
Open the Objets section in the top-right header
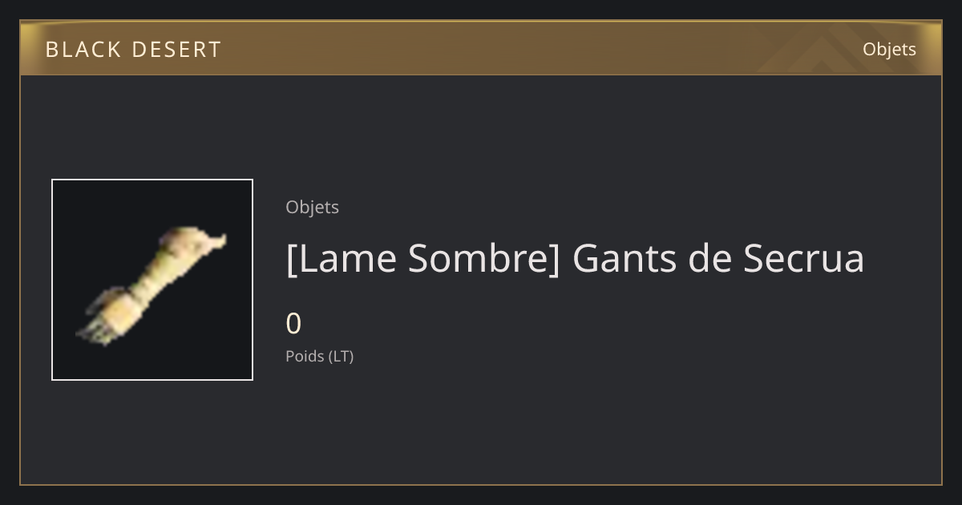(889, 49)
